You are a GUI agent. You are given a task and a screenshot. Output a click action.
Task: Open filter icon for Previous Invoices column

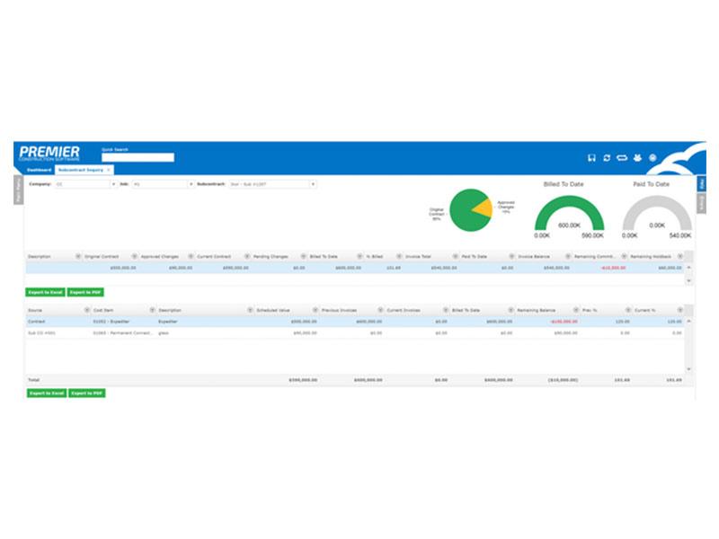click(380, 310)
